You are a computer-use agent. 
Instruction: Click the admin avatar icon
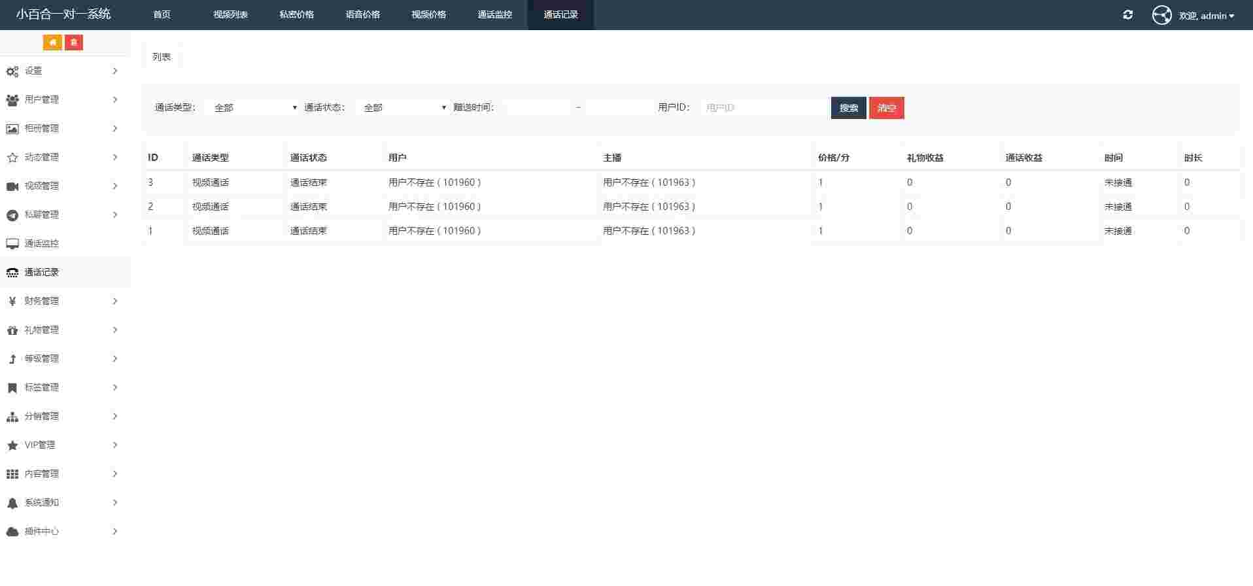[1161, 15]
